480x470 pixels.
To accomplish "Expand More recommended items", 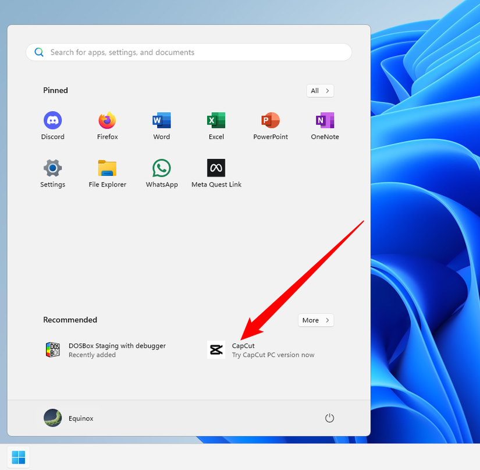I will 315,320.
